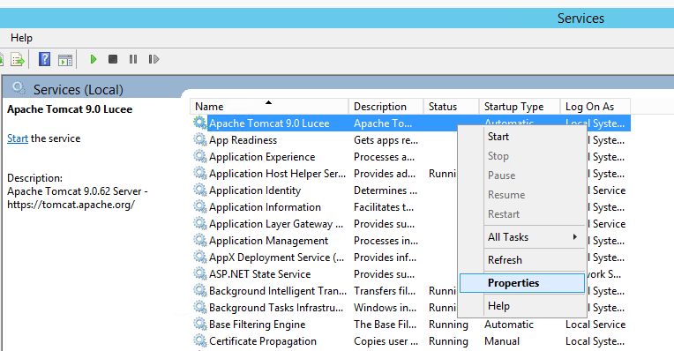Screen dimensions: 674x351
Task: Click the Start the service link
Action: (17, 138)
